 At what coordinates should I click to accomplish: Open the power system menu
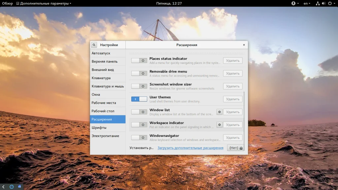[x=330, y=3]
